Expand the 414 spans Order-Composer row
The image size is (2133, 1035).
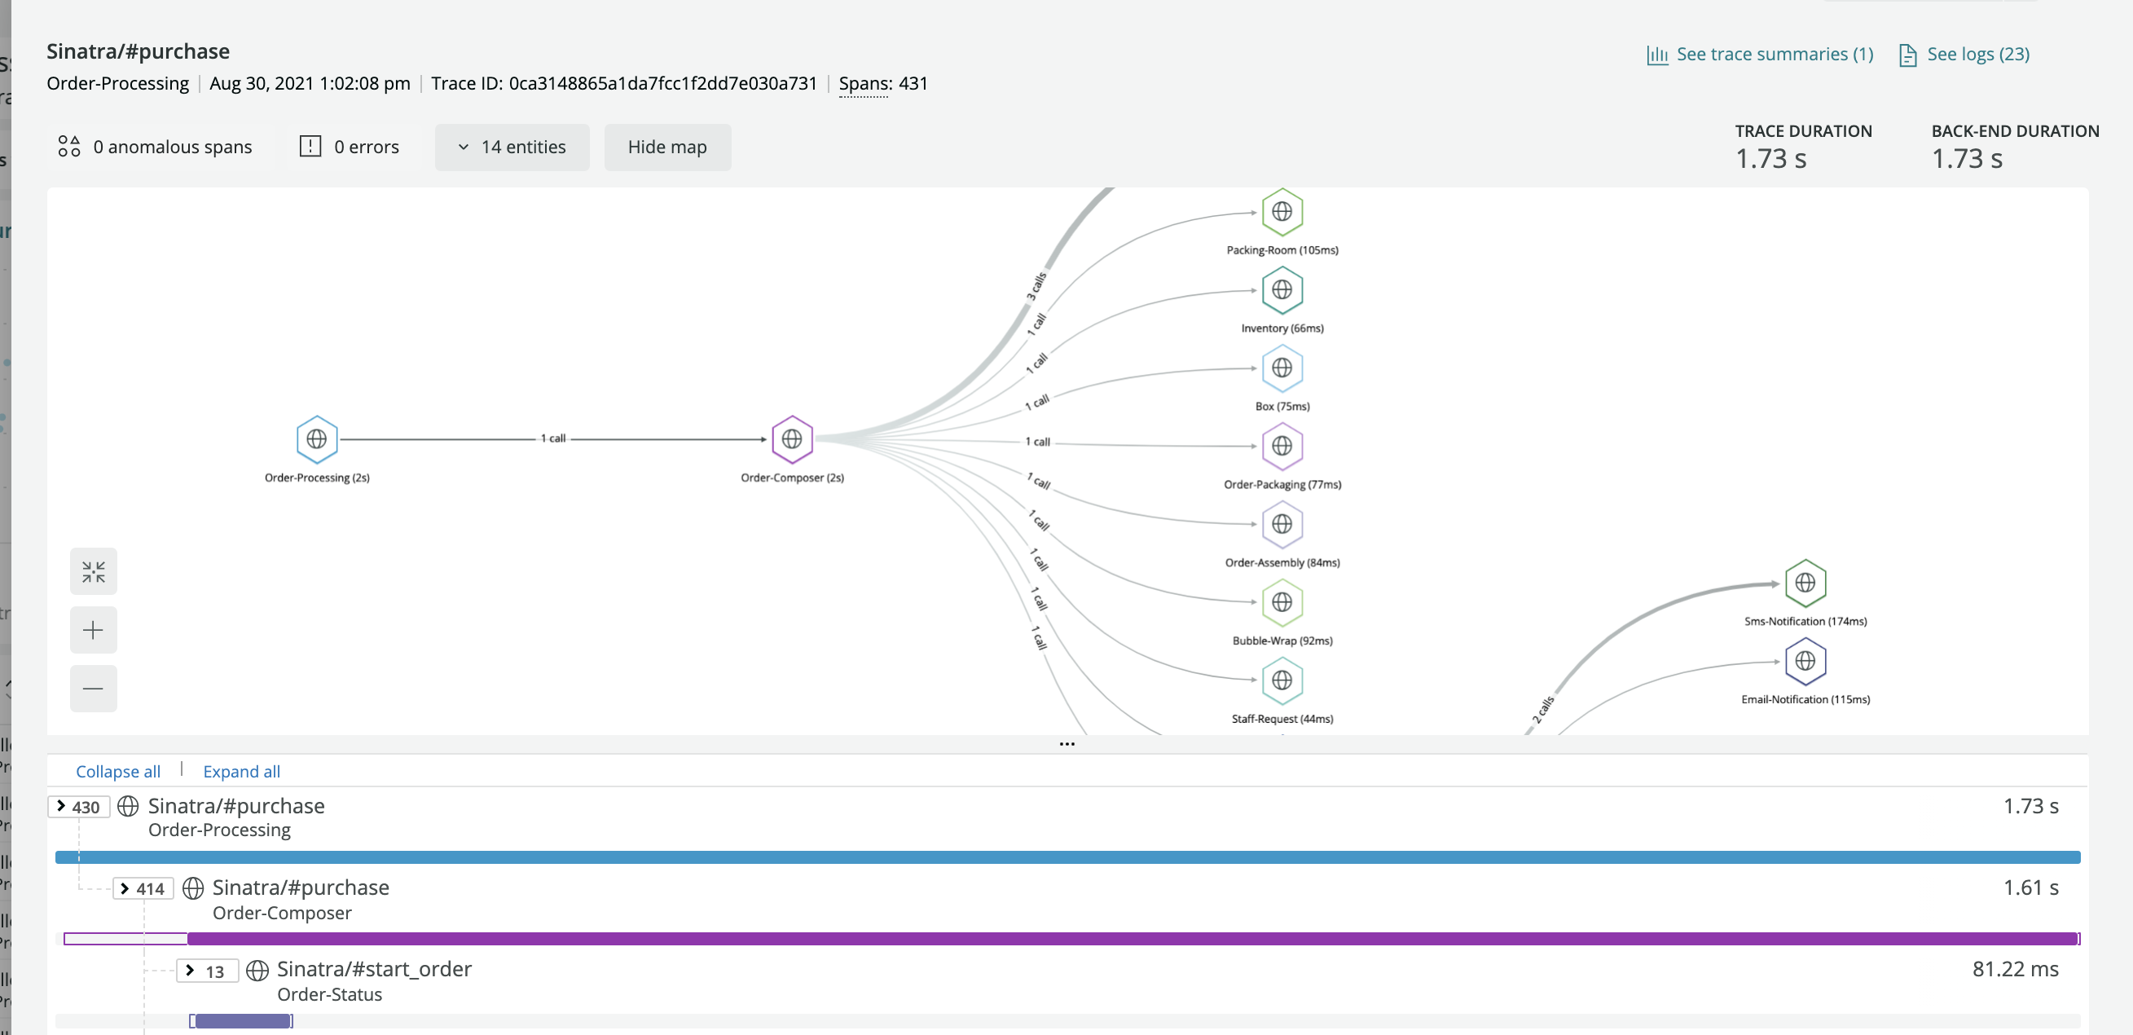143,888
